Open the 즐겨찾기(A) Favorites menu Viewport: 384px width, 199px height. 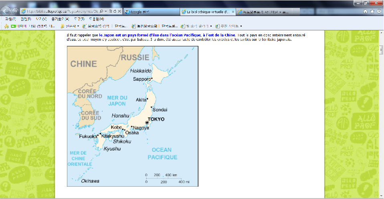[x=60, y=19]
